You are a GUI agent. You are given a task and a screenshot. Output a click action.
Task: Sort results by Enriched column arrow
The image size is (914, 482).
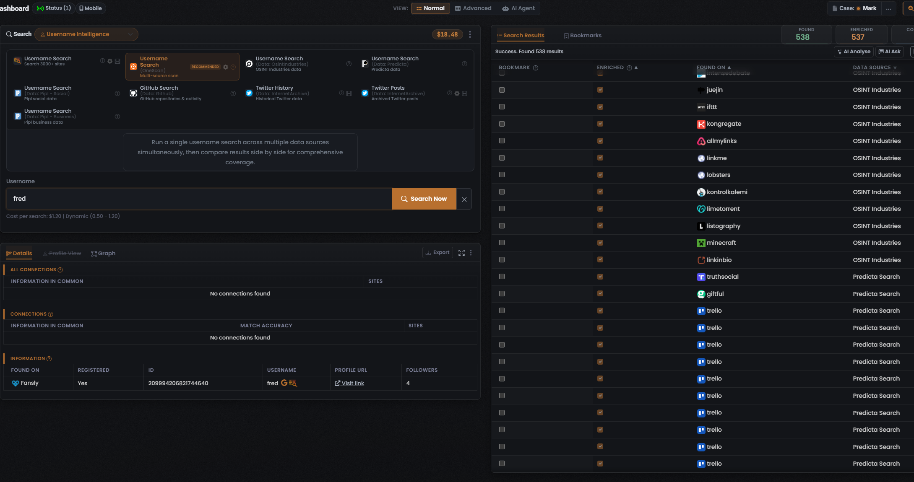[x=636, y=67]
